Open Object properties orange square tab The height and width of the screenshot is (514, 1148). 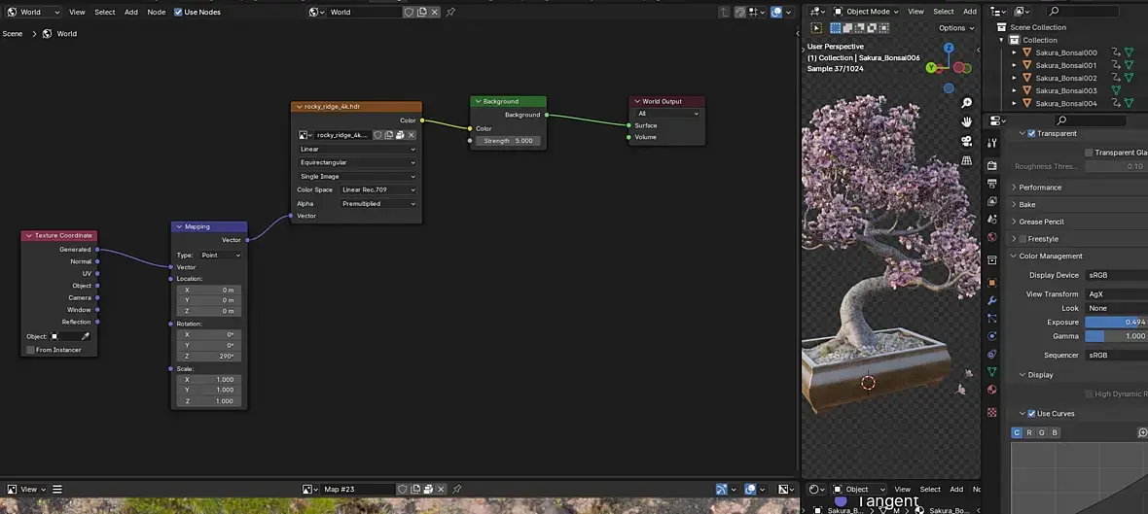[992, 282]
